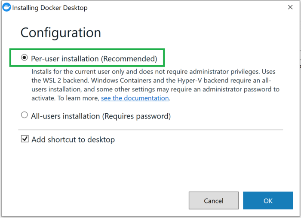Close the Installing Docker Desktop dialog

pos(290,7)
